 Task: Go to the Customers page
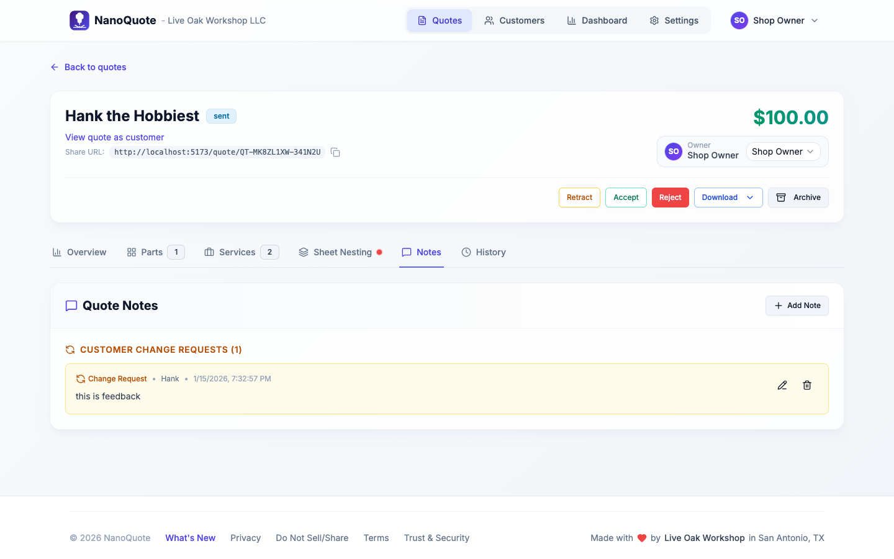click(514, 20)
